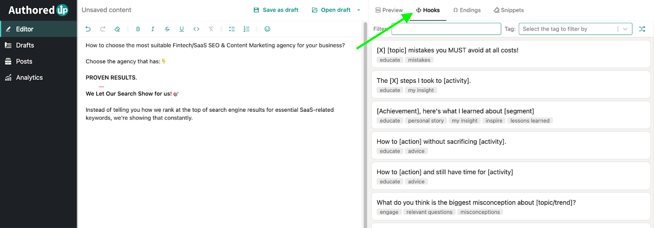Viewport: 654px width, 228px height.
Task: Toggle italic formatting
Action: pos(152,29)
